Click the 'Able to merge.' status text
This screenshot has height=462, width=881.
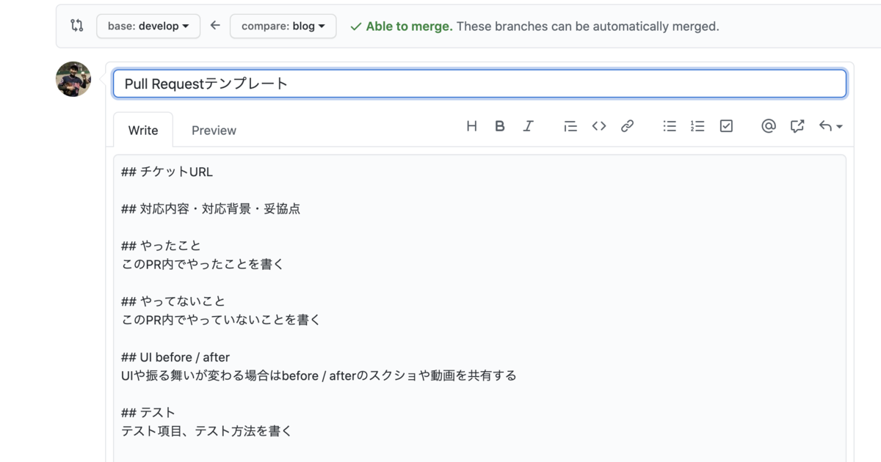409,26
